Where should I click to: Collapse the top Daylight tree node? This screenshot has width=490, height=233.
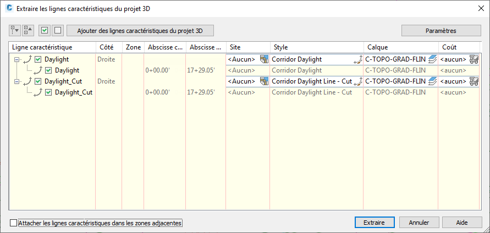[x=16, y=59]
